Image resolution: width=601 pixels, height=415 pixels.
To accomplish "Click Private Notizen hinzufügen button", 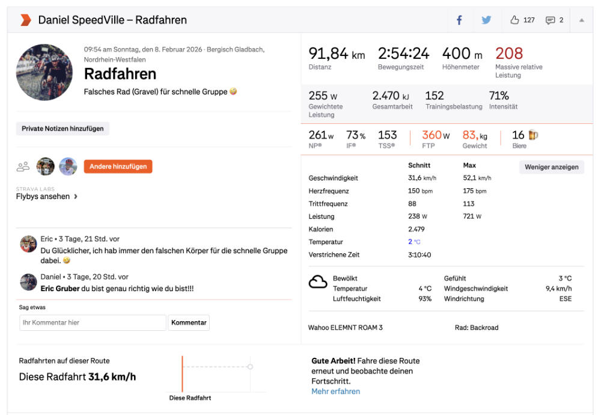I will (63, 128).
